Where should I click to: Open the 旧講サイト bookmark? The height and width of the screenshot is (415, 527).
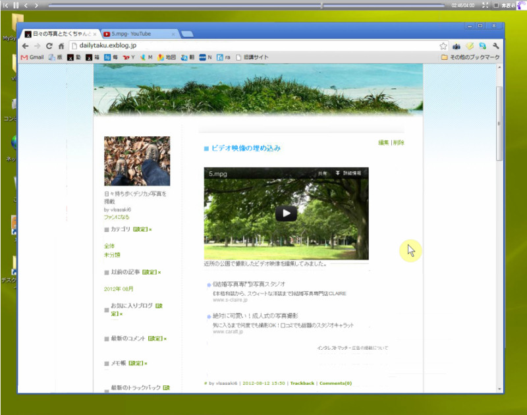pos(252,57)
